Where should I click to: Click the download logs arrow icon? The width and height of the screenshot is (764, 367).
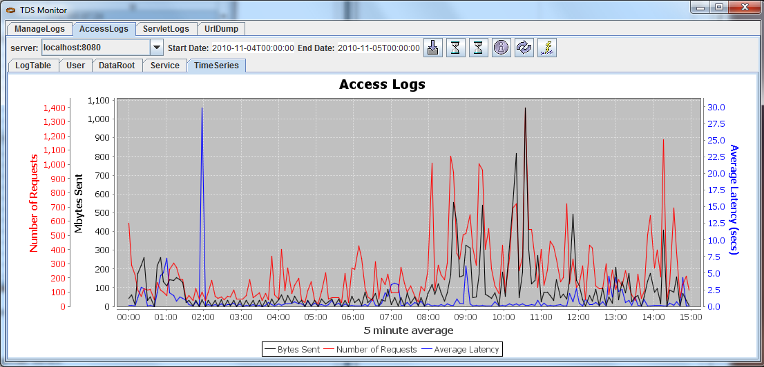click(433, 48)
